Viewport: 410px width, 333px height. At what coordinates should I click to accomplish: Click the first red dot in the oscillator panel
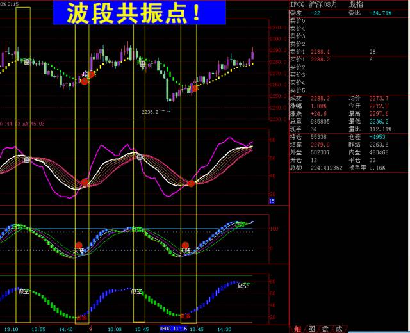point(79,245)
